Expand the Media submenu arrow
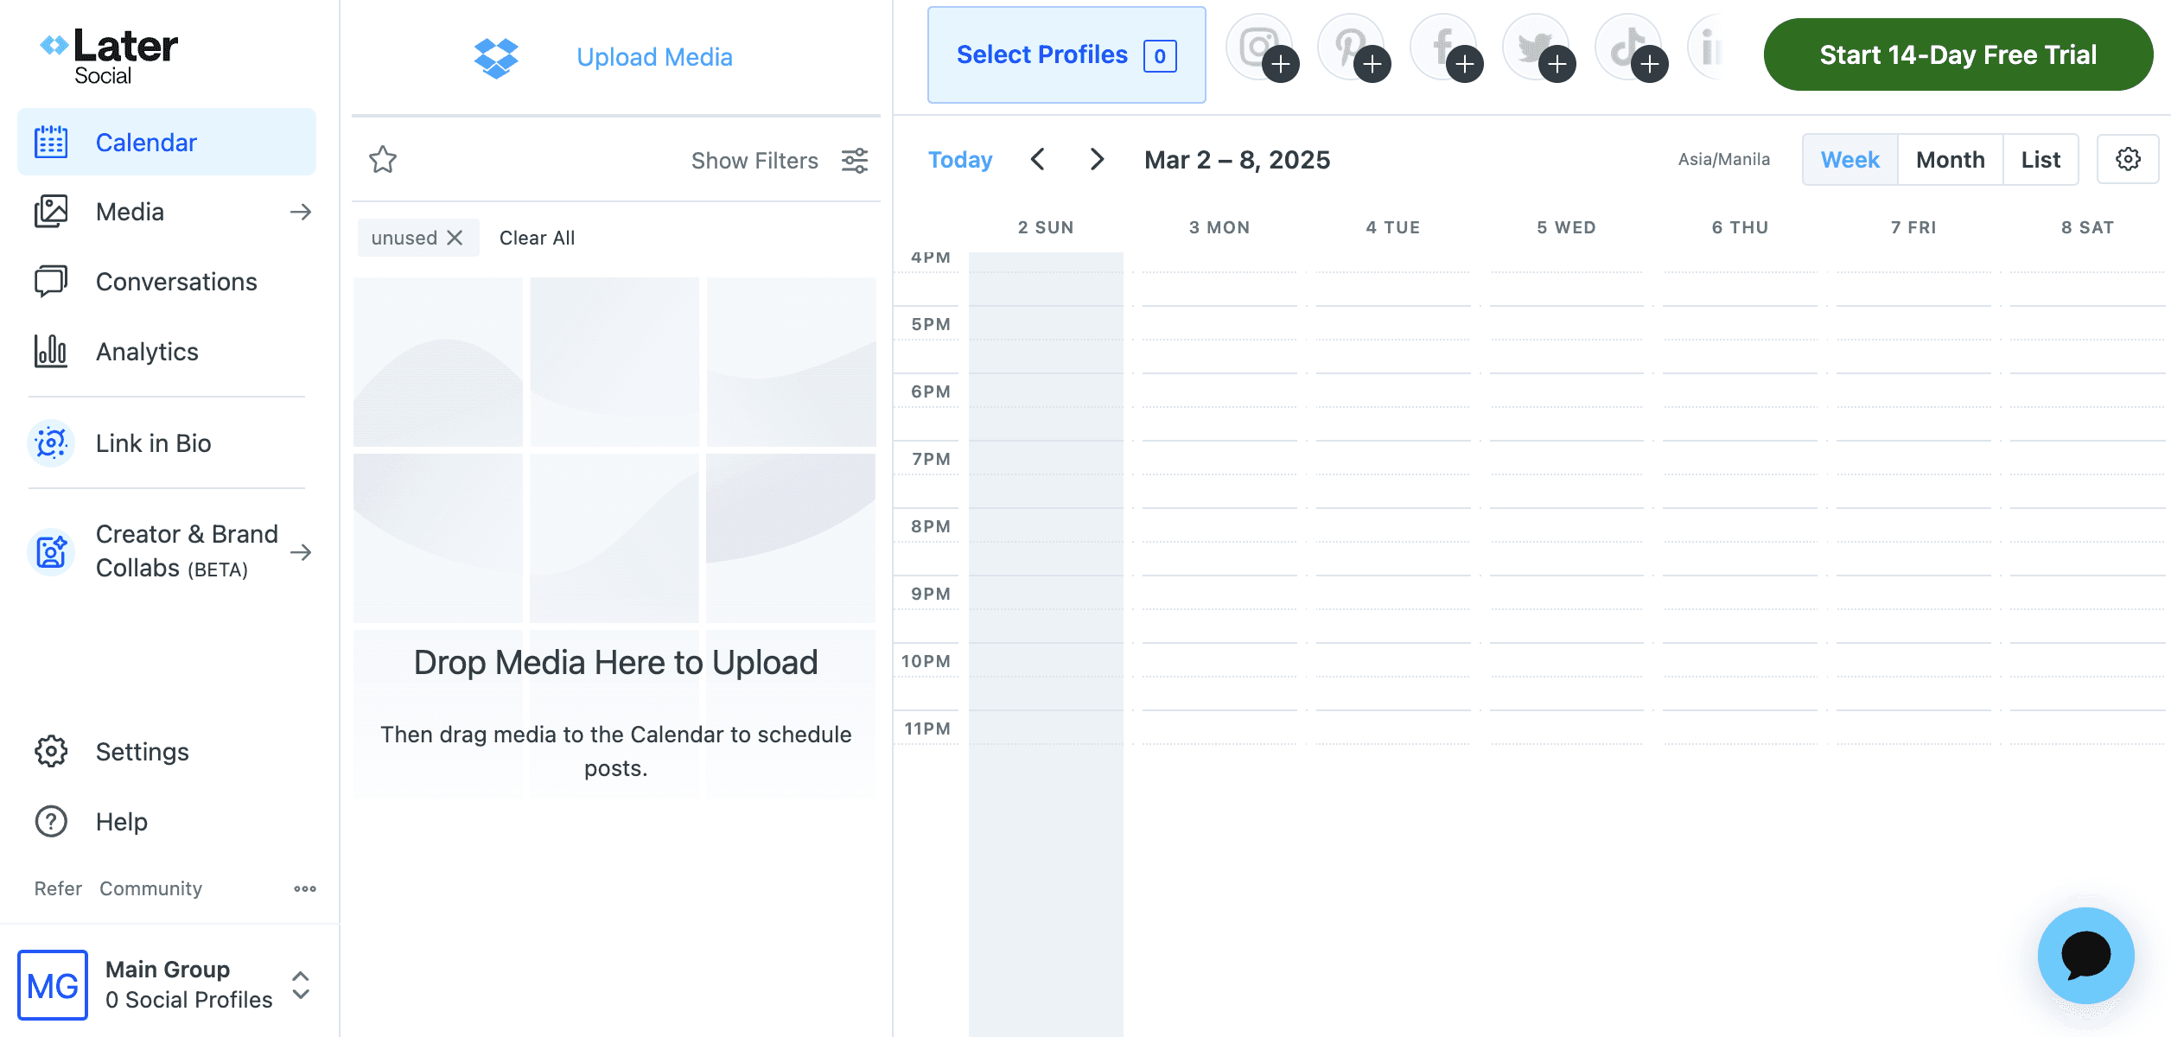This screenshot has width=2171, height=1037. (x=301, y=212)
